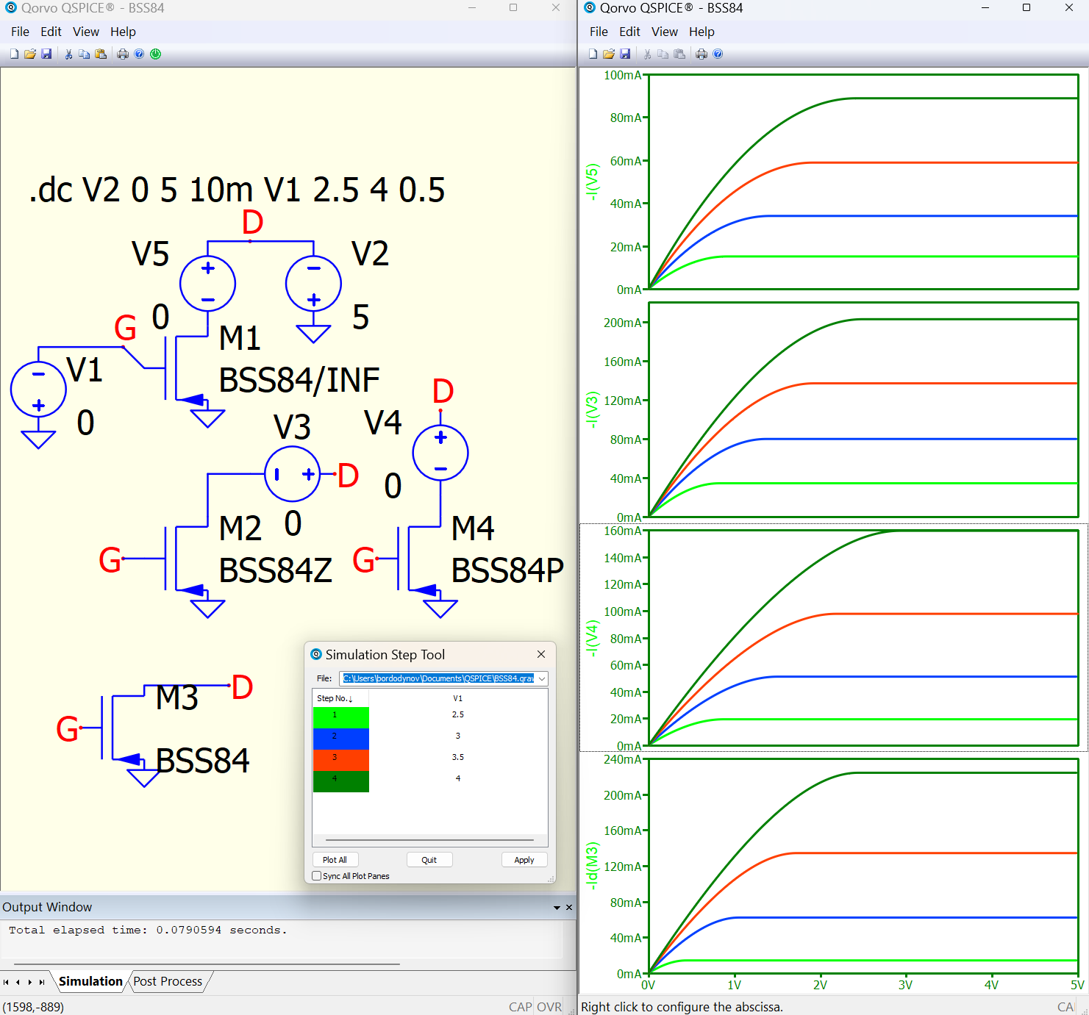
Task: Click the BSS84P model label
Action: point(507,570)
